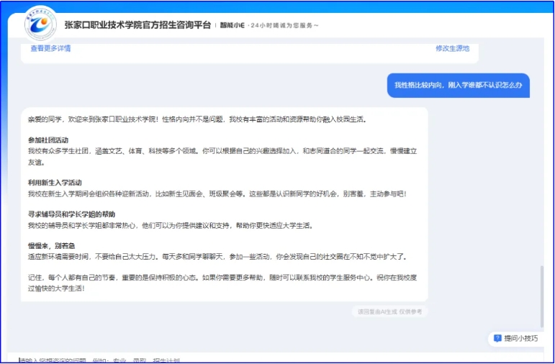Viewport: 555px width, 364px height.
Task: Click the 修改生源地 link
Action: click(452, 48)
